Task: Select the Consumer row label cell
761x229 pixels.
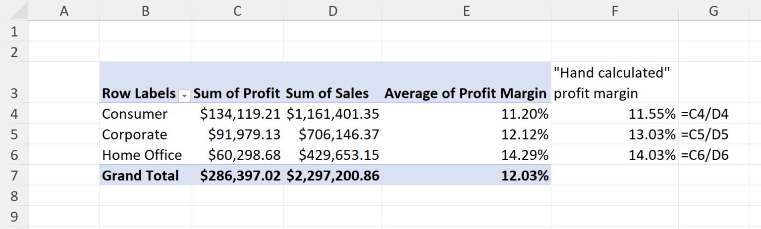Action: [x=135, y=114]
